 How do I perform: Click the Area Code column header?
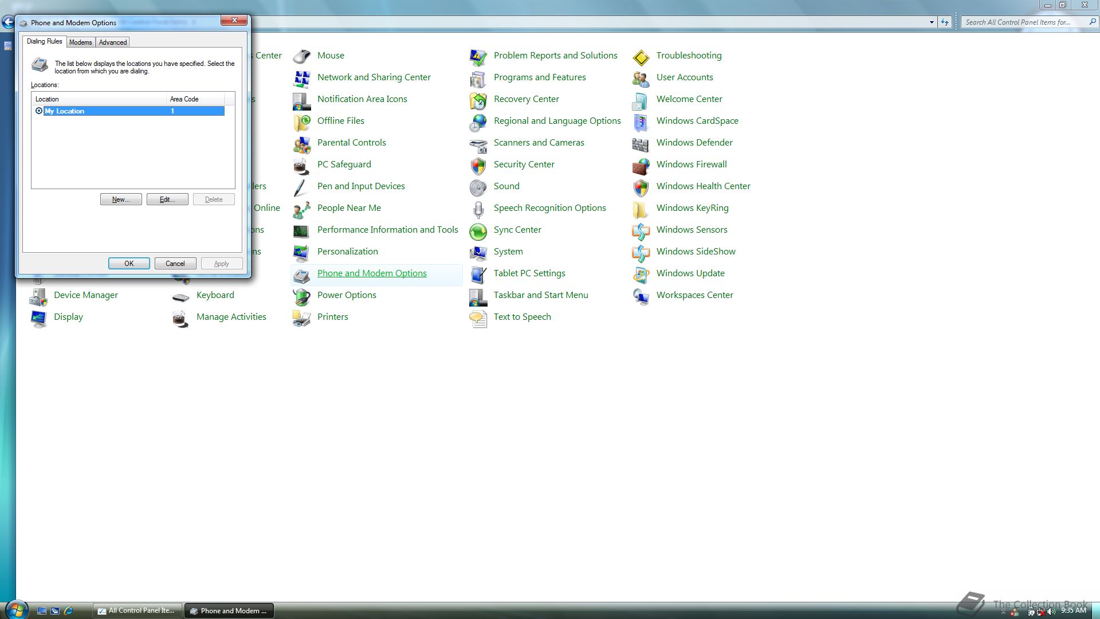pyautogui.click(x=195, y=99)
